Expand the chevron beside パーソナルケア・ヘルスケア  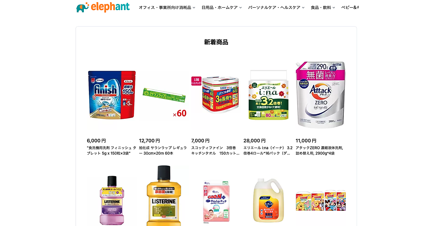303,8
